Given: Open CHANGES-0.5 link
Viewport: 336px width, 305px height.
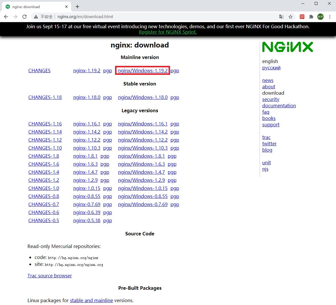Looking at the screenshot, I should (x=44, y=221).
